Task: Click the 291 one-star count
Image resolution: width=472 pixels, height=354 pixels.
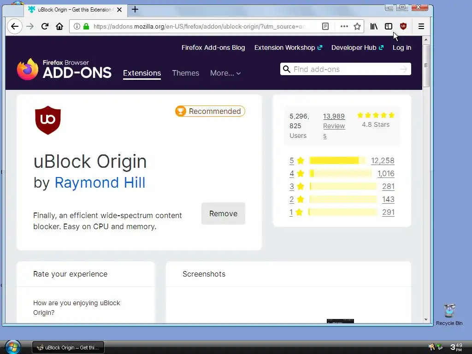Action: pos(388,212)
